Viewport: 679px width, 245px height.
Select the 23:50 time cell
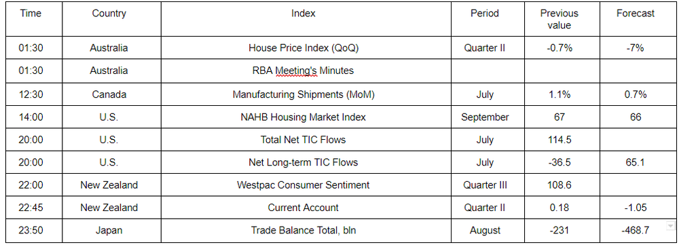point(34,230)
